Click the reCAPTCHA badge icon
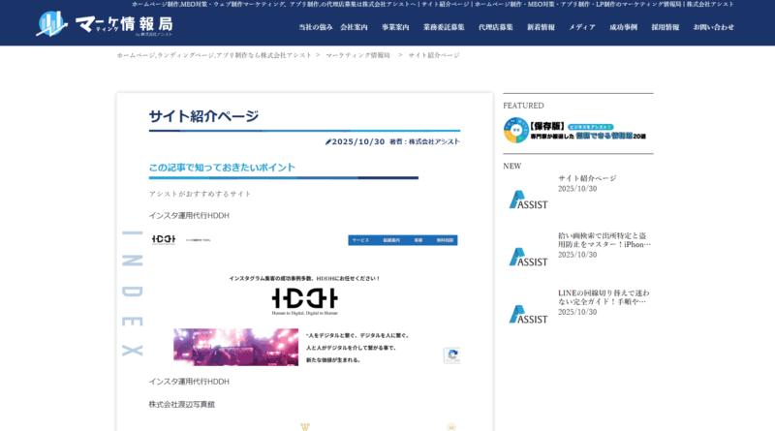 tap(451, 355)
